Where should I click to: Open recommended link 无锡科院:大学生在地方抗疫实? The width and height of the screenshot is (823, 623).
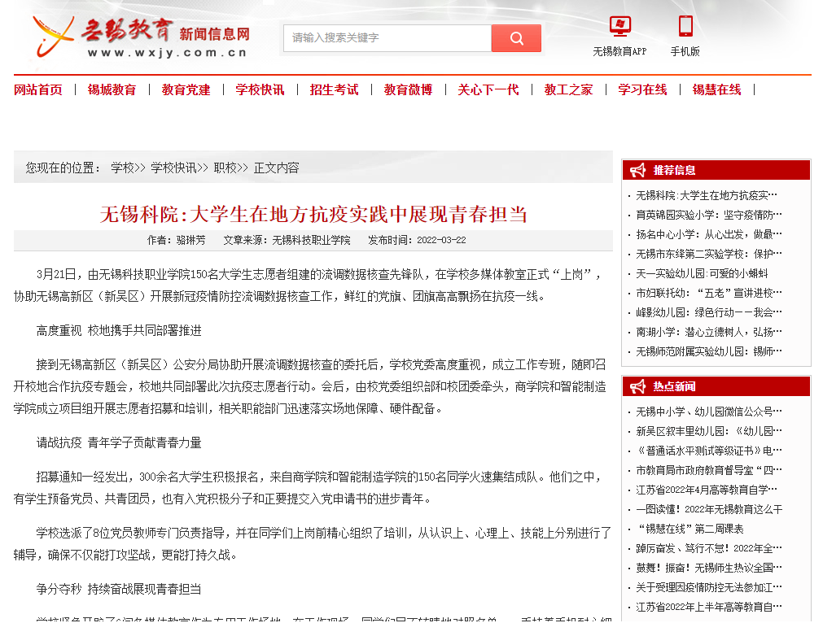click(x=708, y=196)
